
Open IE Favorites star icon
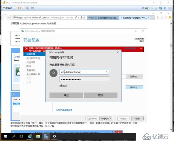pyautogui.click(x=162, y=17)
